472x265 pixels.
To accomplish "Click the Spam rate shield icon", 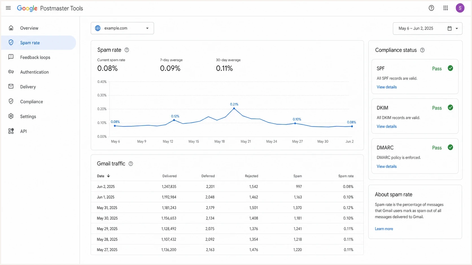I will (x=11, y=43).
